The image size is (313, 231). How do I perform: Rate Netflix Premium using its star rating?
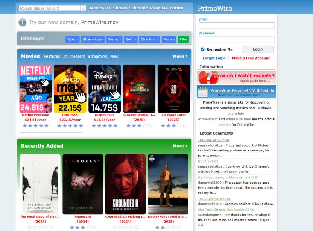[35, 126]
